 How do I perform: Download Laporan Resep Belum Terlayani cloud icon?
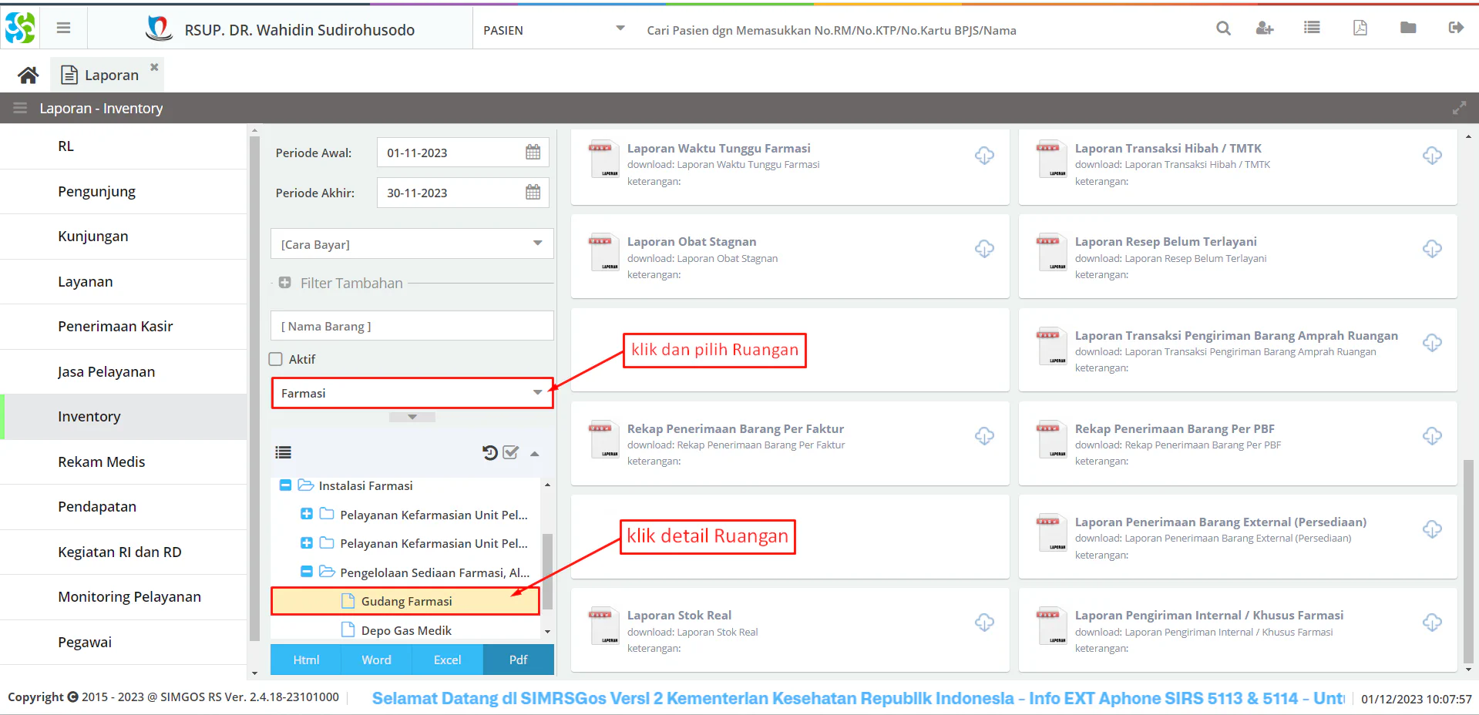pos(1432,249)
